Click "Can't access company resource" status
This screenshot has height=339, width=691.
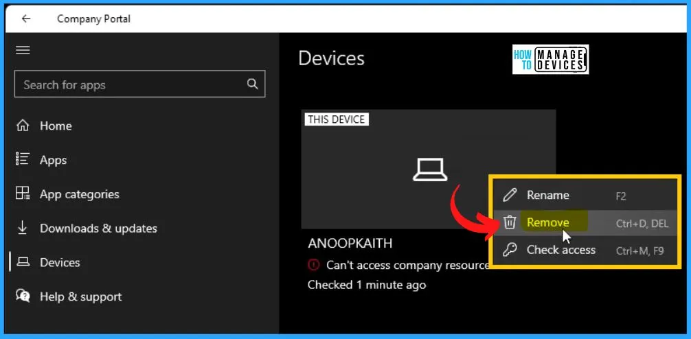coord(407,265)
